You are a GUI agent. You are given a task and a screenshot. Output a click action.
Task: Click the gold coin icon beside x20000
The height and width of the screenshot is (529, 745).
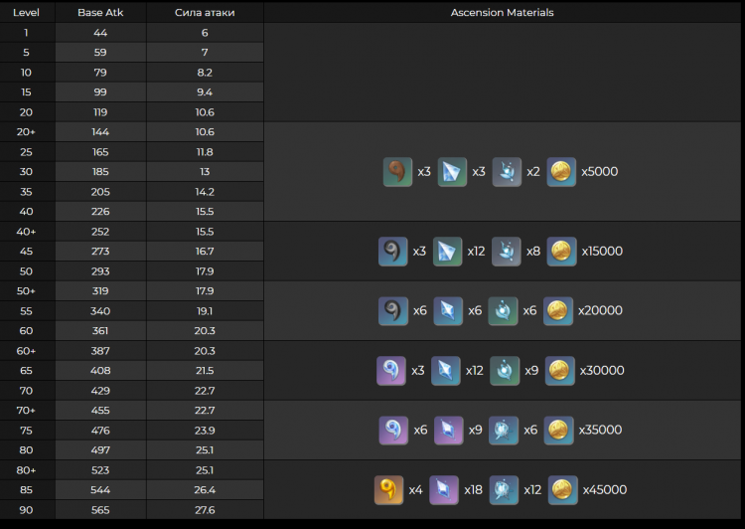click(558, 310)
